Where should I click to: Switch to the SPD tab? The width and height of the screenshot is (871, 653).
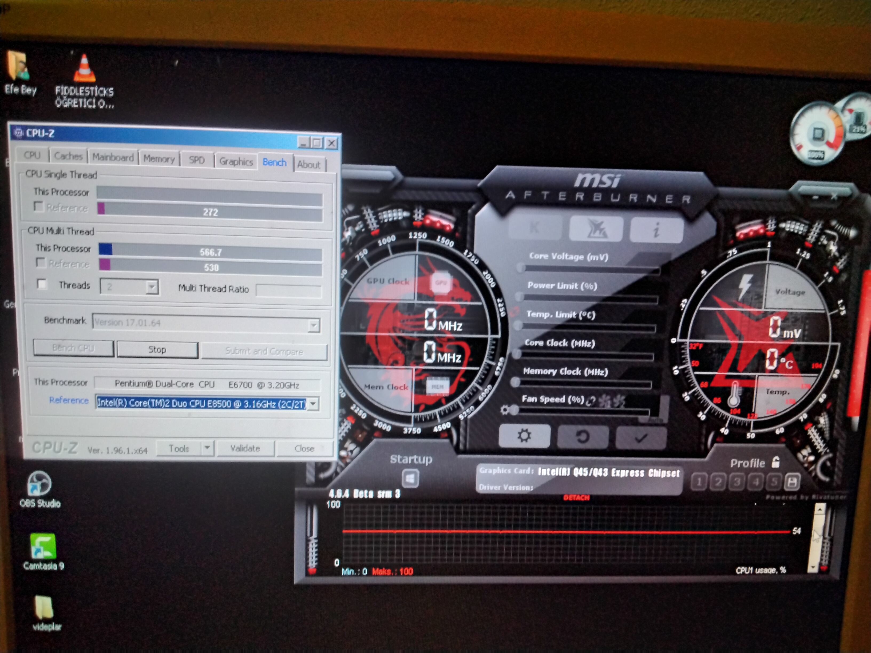click(x=196, y=160)
